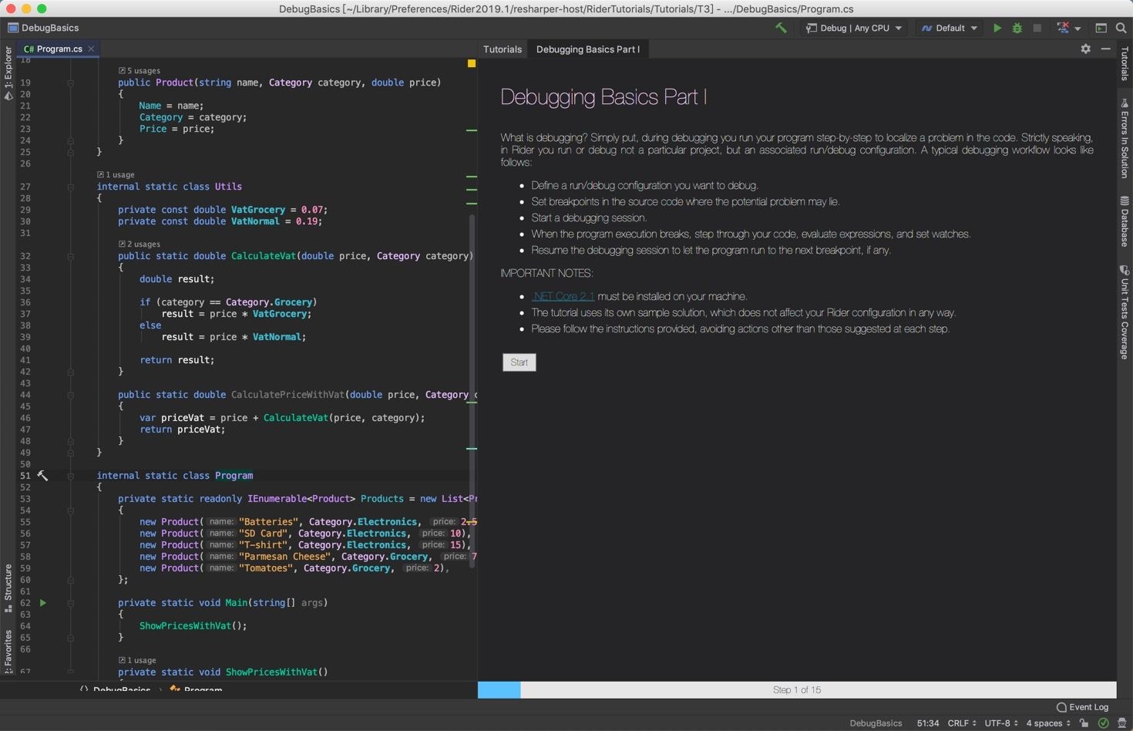Open the terminal window icon in toolbar
Viewport: 1133px width, 731px height.
(1101, 28)
